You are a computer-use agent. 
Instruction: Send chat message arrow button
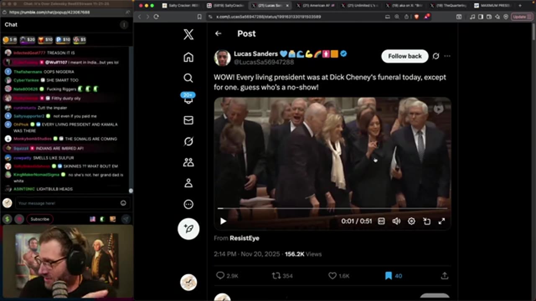125,219
